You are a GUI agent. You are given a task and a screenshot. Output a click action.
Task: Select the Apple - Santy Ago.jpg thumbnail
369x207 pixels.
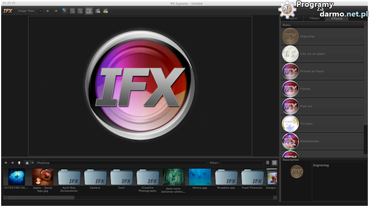pyautogui.click(x=43, y=177)
